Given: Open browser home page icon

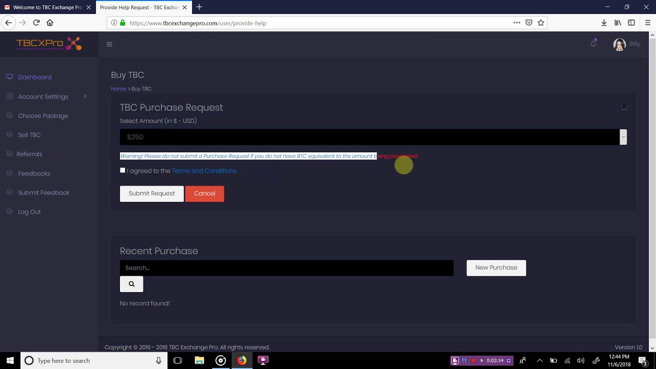Looking at the screenshot, I should point(50,23).
